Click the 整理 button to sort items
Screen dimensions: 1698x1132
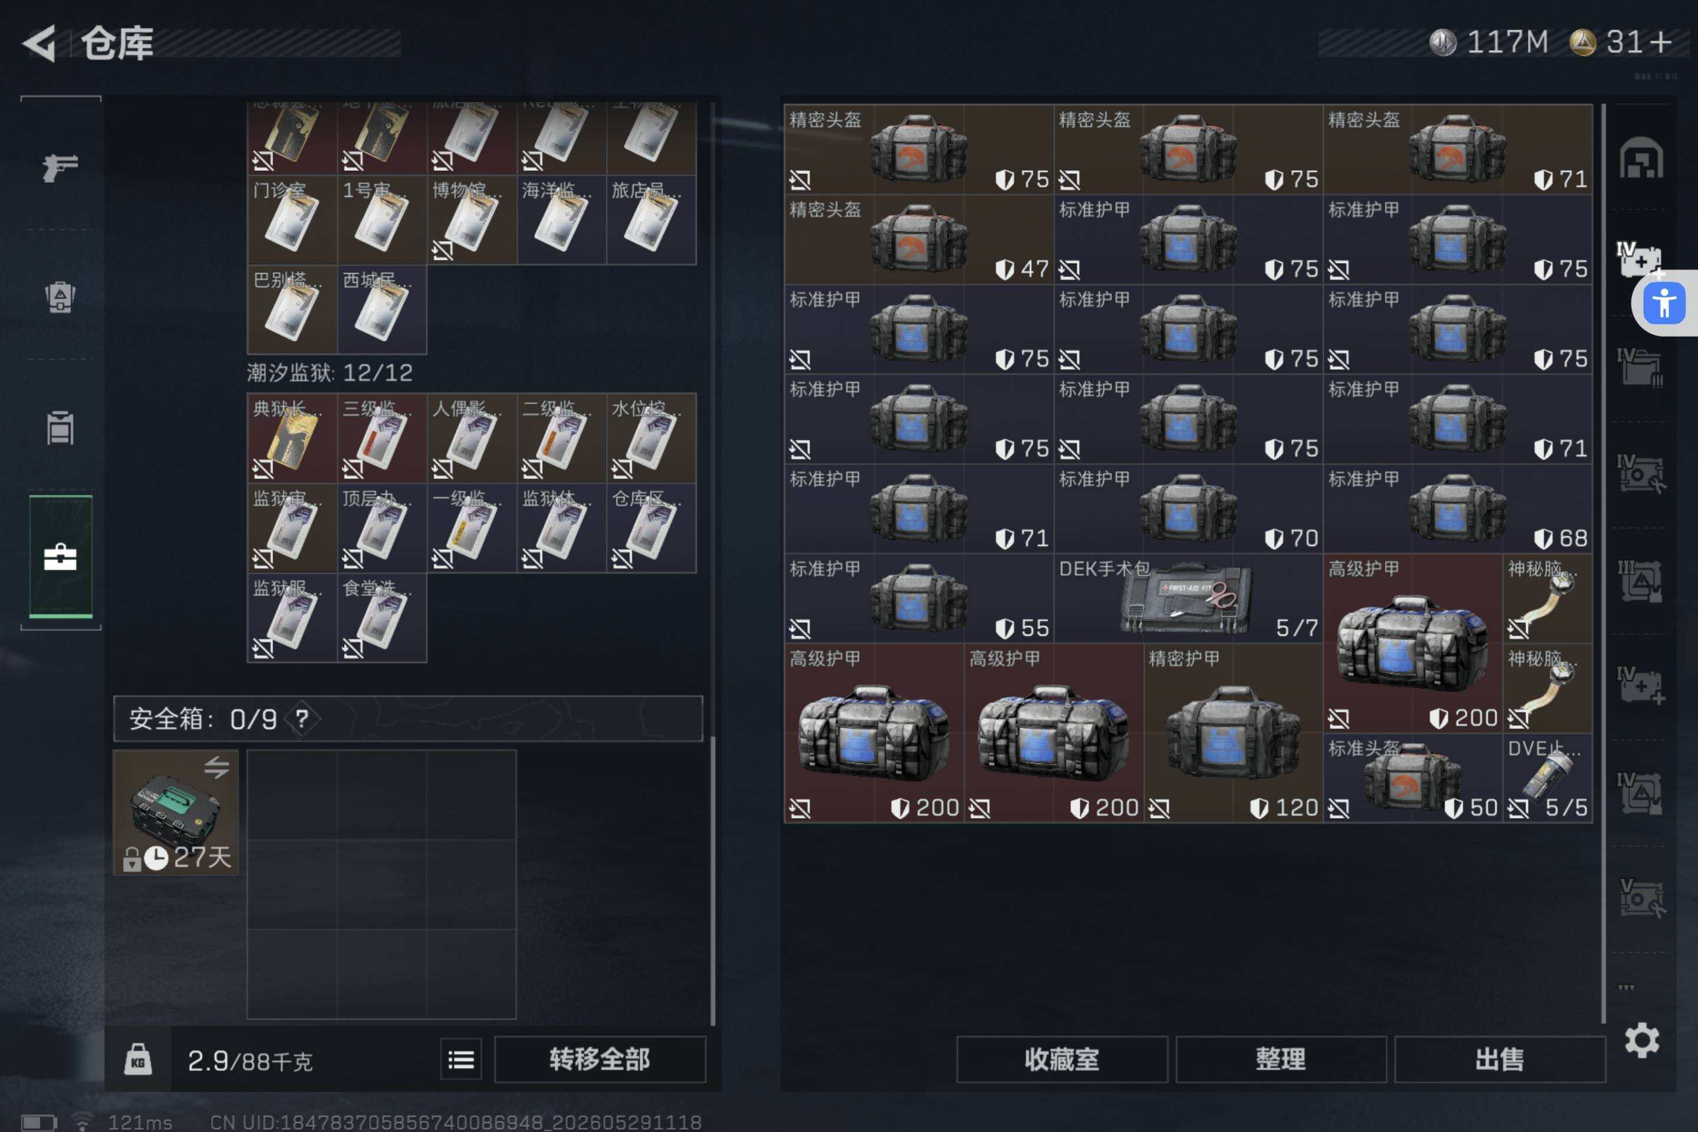coord(1281,1059)
